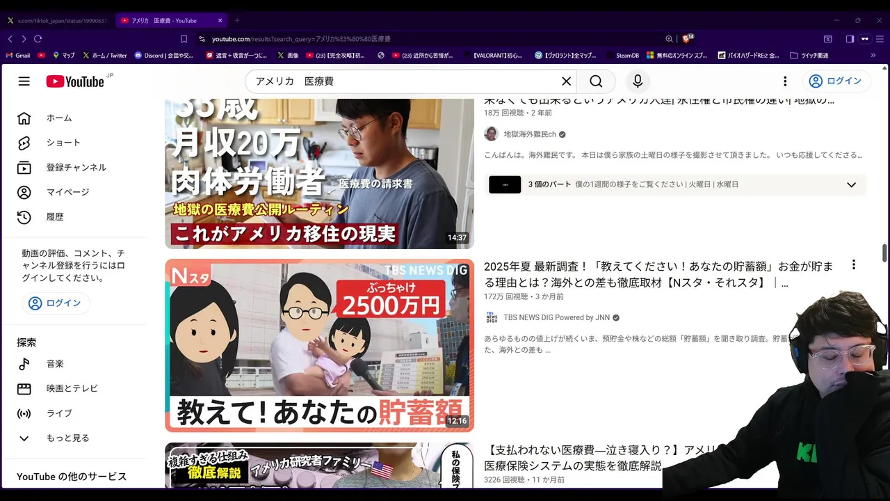Image resolution: width=890 pixels, height=501 pixels.
Task: Go back in browser history
Action: 10,39
